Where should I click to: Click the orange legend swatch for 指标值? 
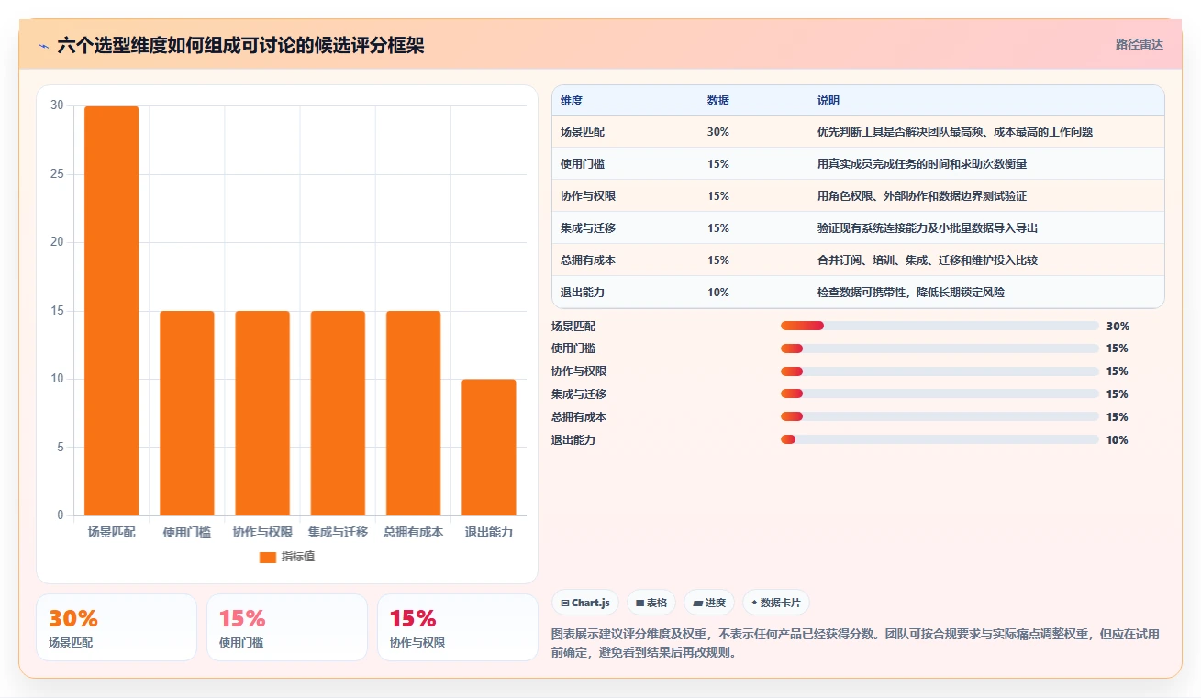tap(268, 557)
